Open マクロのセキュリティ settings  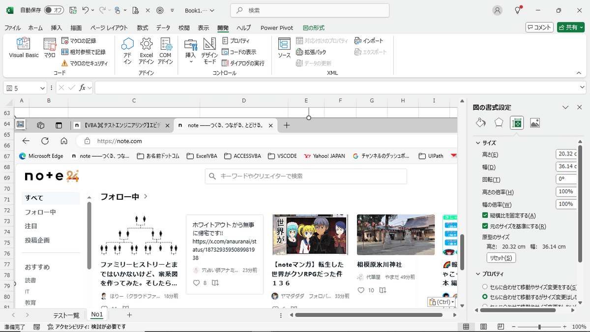point(84,63)
